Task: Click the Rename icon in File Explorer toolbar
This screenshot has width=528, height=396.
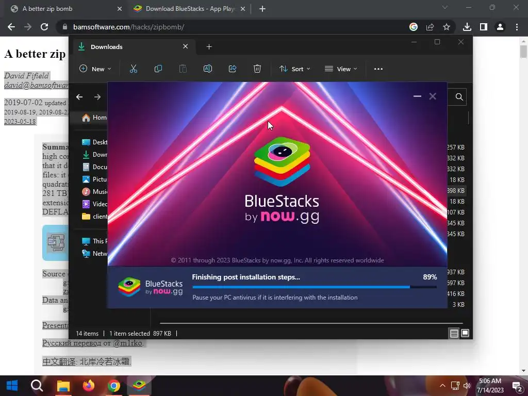Action: pyautogui.click(x=208, y=69)
